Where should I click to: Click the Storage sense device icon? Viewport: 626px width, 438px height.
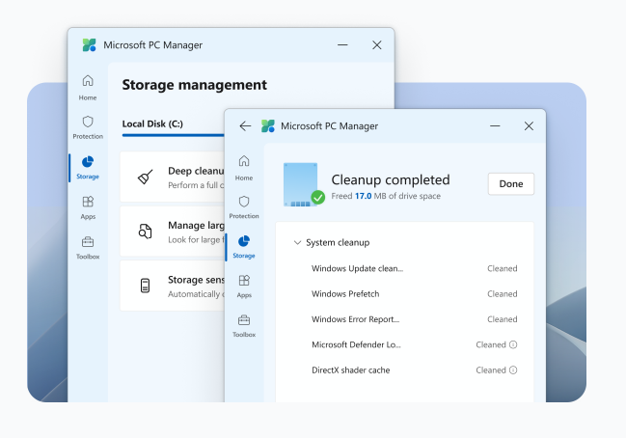(x=146, y=286)
